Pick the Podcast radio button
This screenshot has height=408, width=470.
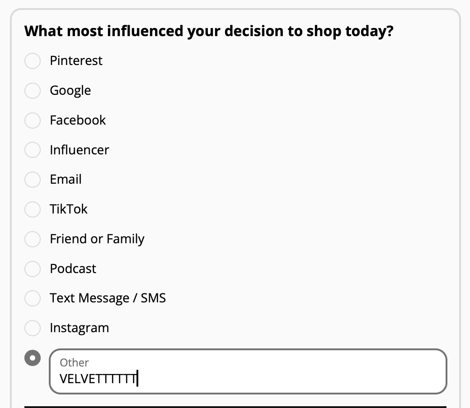[x=33, y=269]
